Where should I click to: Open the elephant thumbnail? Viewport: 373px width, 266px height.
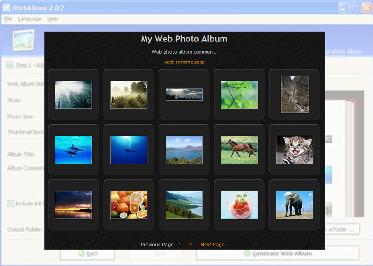point(295,205)
